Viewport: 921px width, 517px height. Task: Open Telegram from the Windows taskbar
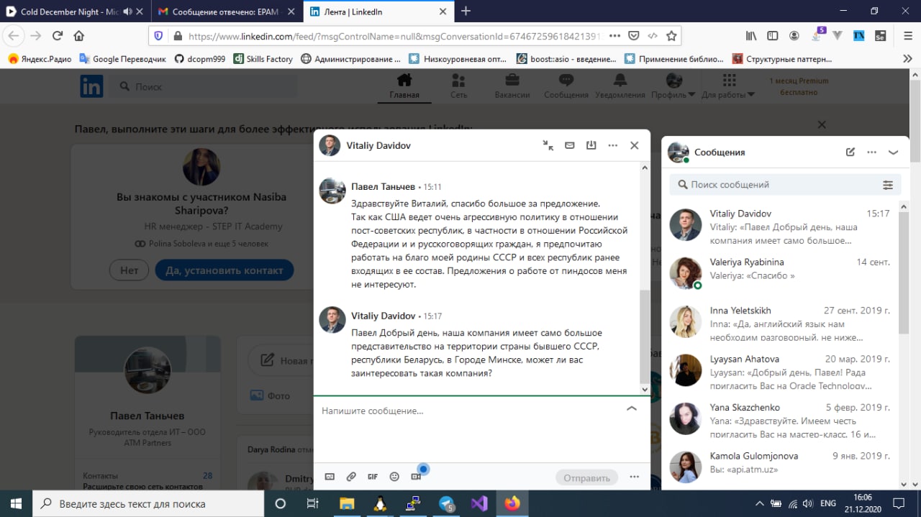coord(447,503)
